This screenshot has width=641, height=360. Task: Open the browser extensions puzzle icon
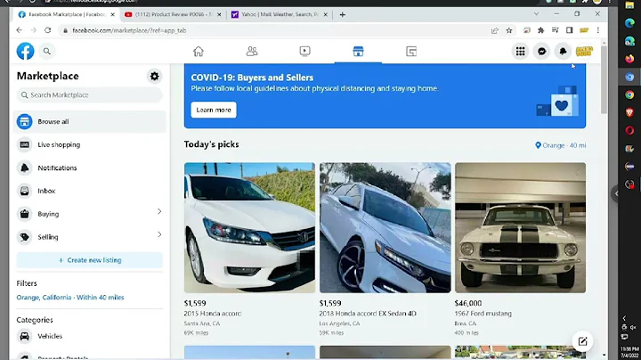pos(541,30)
